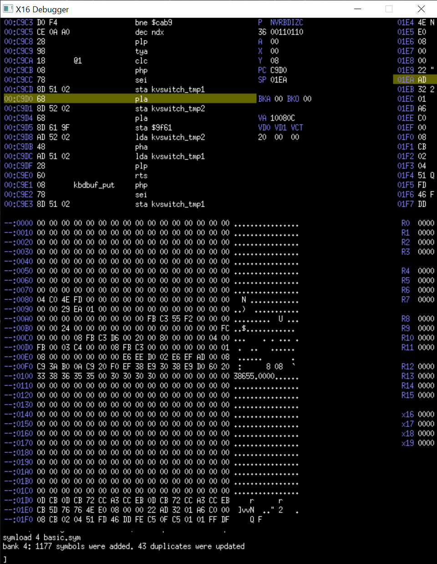Click the kbdbuf_put label
The width and height of the screenshot is (437, 564).
(94, 185)
